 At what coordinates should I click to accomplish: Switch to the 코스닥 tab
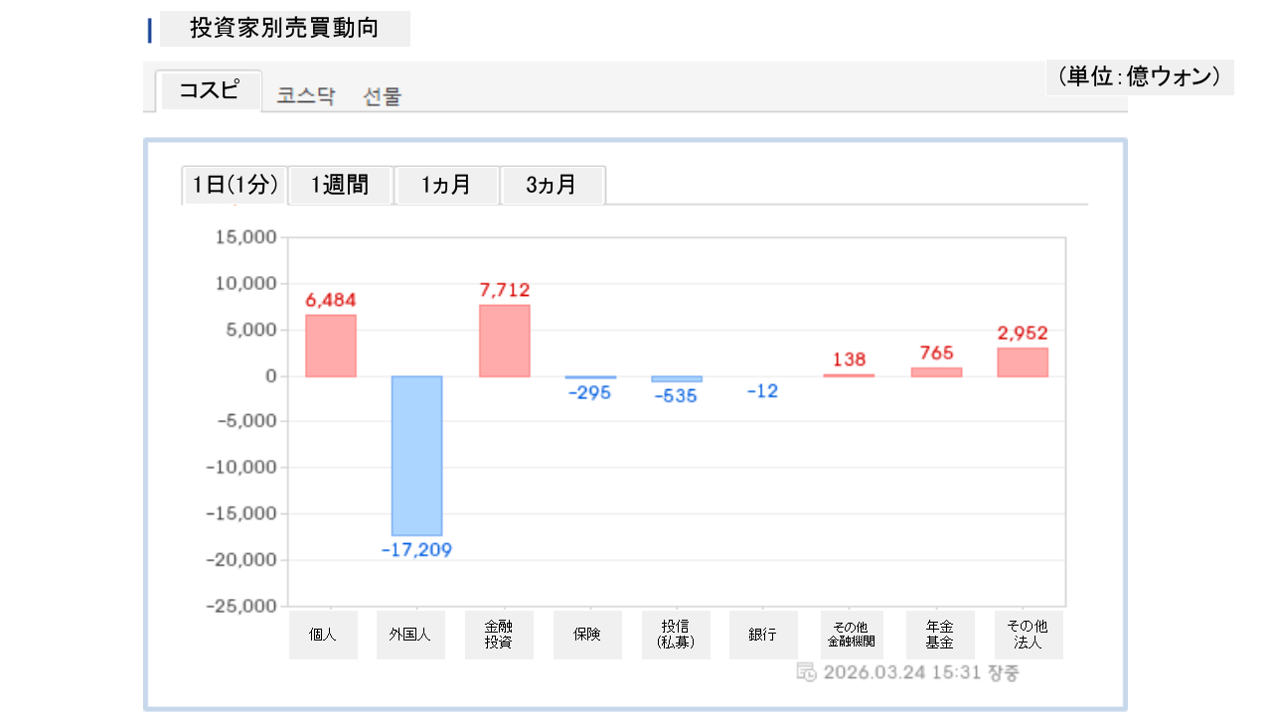point(306,96)
